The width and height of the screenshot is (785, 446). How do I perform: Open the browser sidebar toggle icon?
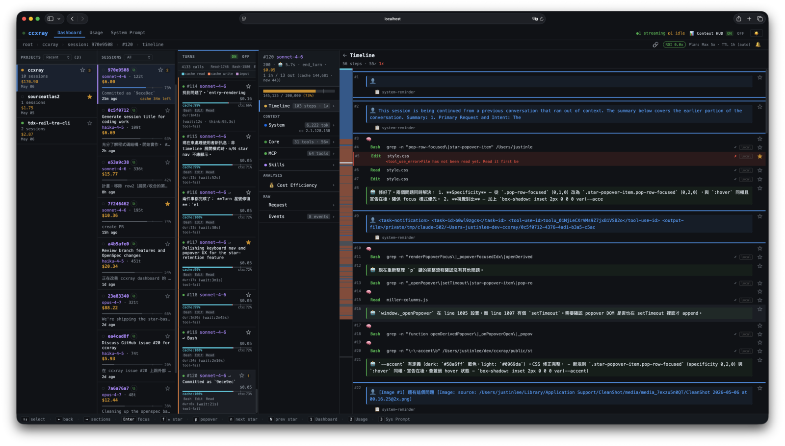tap(50, 19)
